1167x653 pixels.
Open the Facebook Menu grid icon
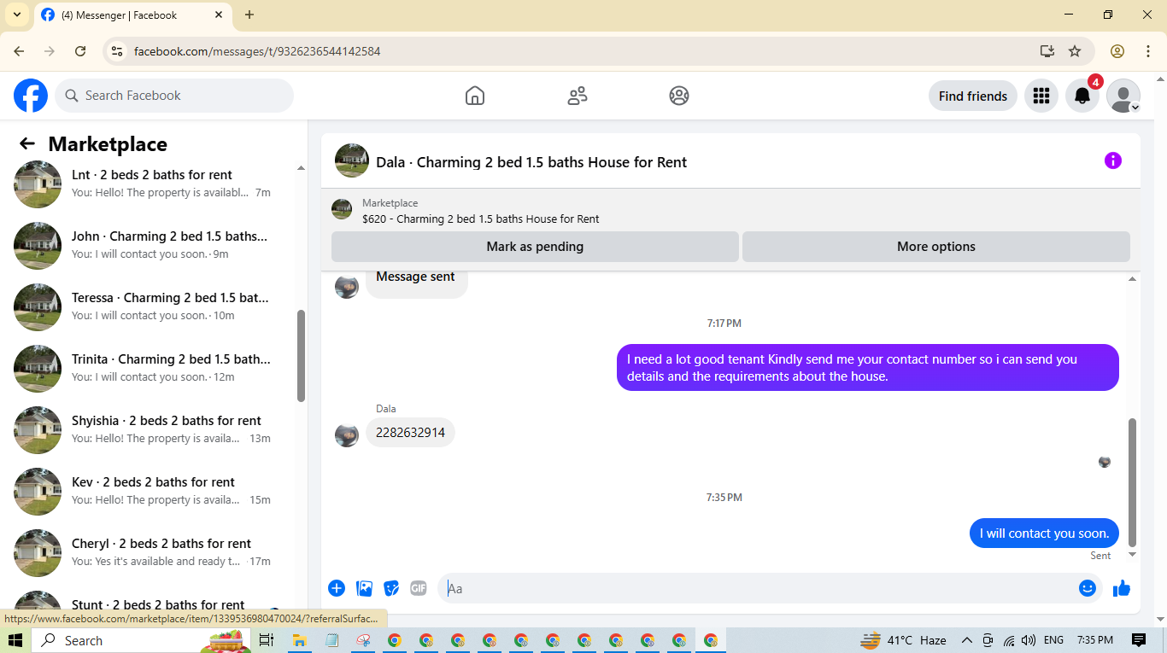pos(1041,96)
